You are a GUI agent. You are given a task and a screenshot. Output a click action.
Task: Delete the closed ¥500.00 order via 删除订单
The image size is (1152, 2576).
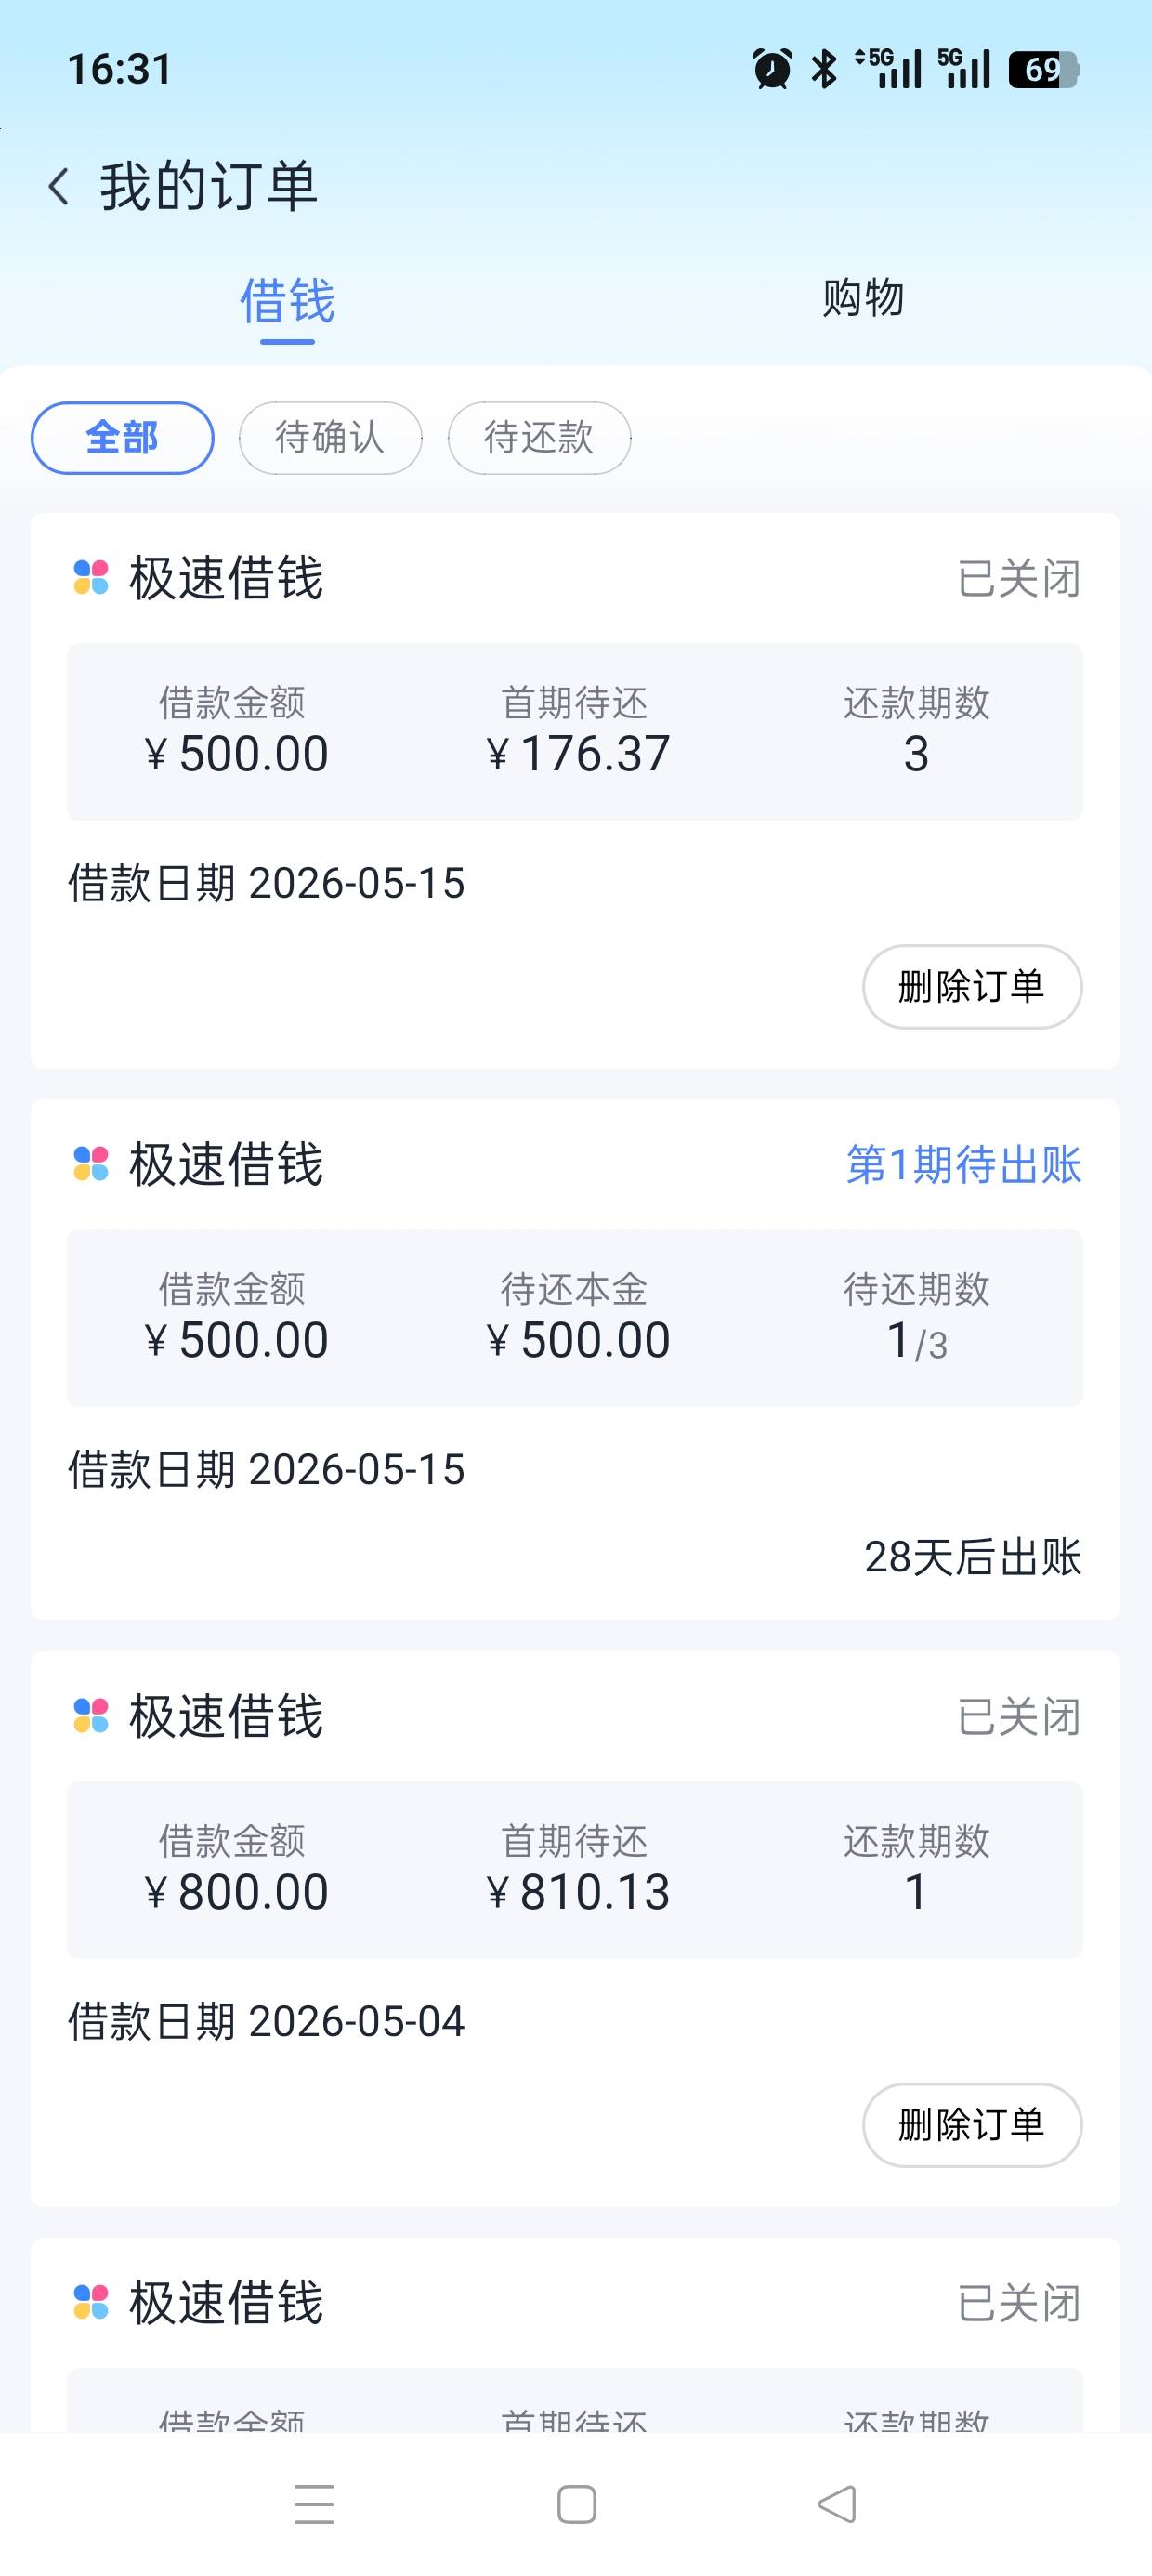(972, 987)
